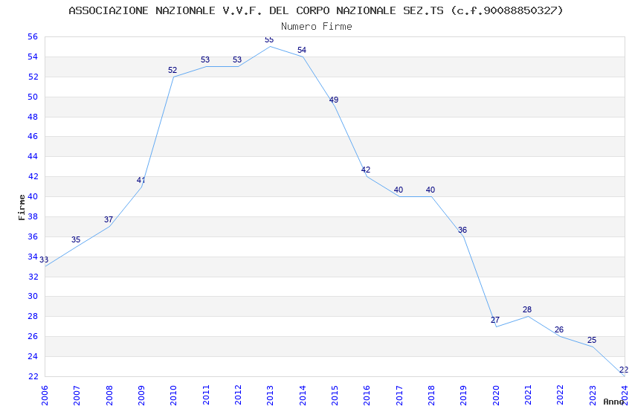The height and width of the screenshot is (409, 632).
Task: Select the data label 35 for 2007
Action: 76,239
